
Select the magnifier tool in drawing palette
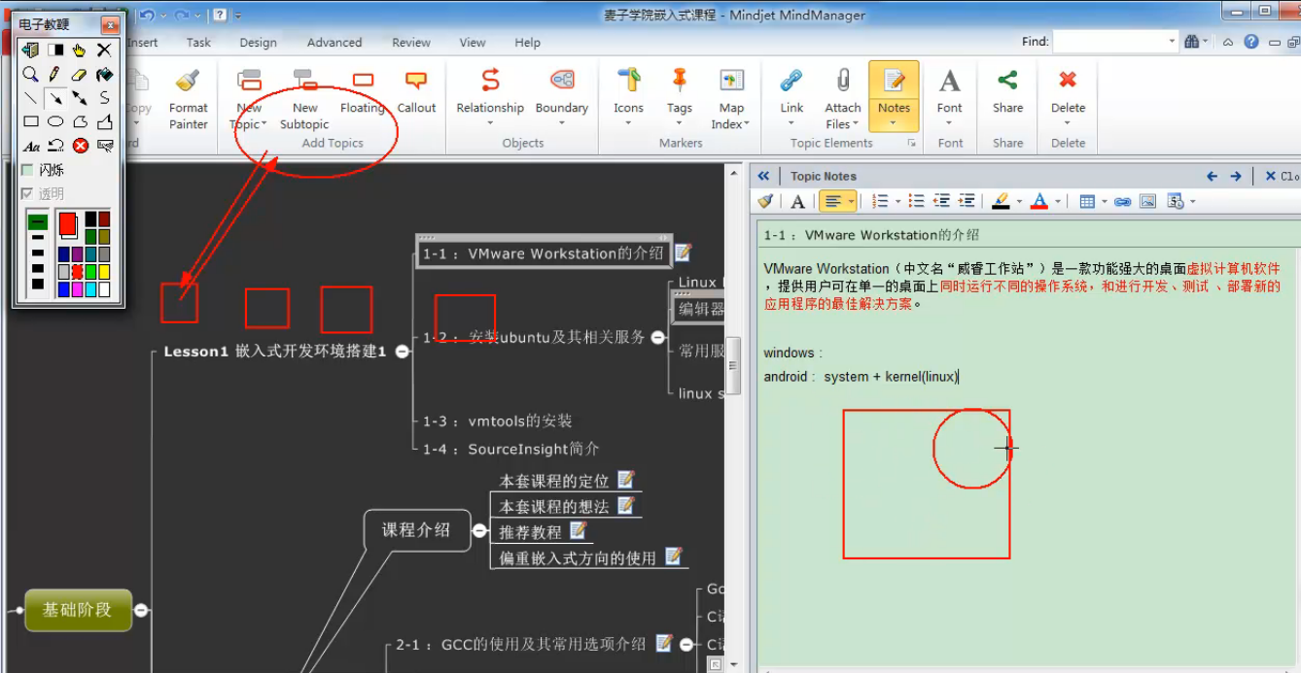click(x=31, y=74)
